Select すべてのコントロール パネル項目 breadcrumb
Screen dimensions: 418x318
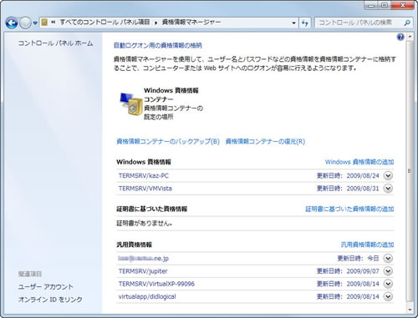[x=104, y=22]
